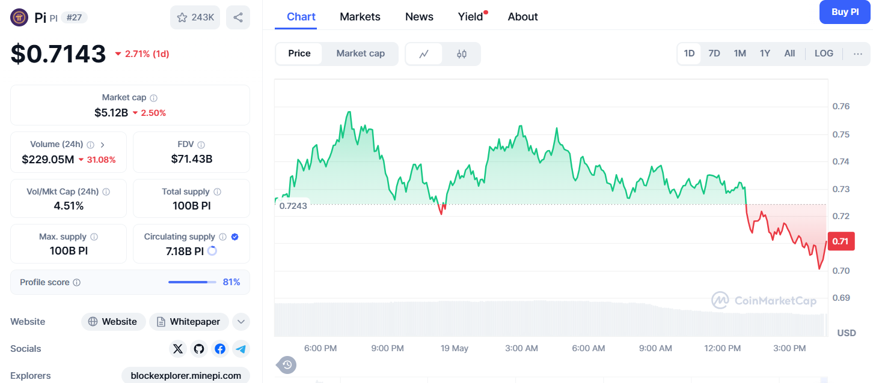Click the 0.7243 opening price label
Viewport: 873px width, 383px height.
(293, 205)
